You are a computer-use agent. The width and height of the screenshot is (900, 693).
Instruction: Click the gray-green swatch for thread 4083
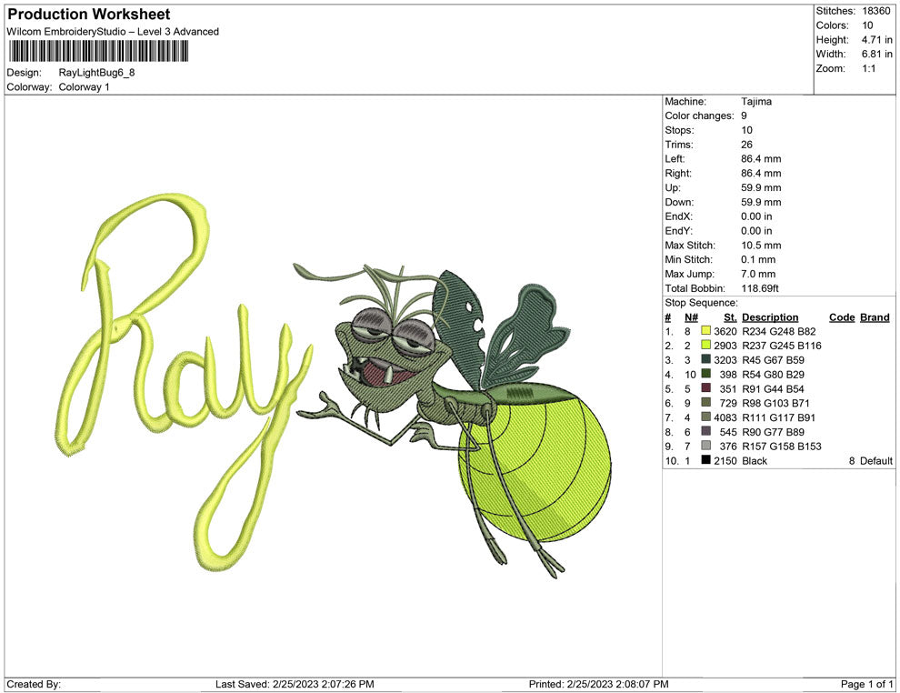click(705, 417)
